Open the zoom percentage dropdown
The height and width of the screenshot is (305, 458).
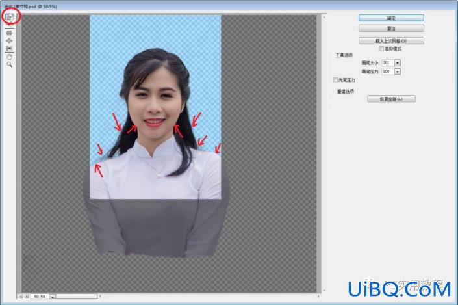[x=52, y=297]
